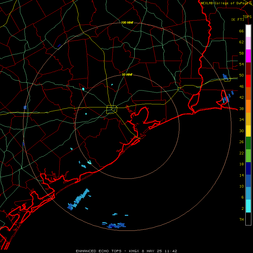
Task: Select the 2 scale label
Action: click(x=243, y=209)
